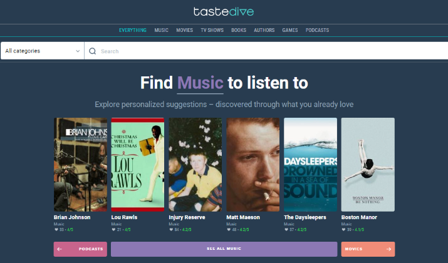The width and height of the screenshot is (448, 263).
Task: Switch to the Games tab
Action: tap(290, 30)
